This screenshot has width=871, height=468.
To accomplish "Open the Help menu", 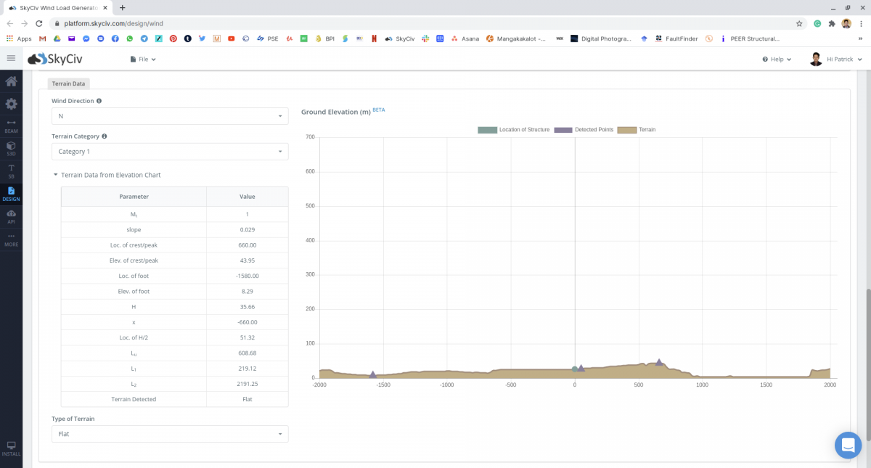I will 777,59.
